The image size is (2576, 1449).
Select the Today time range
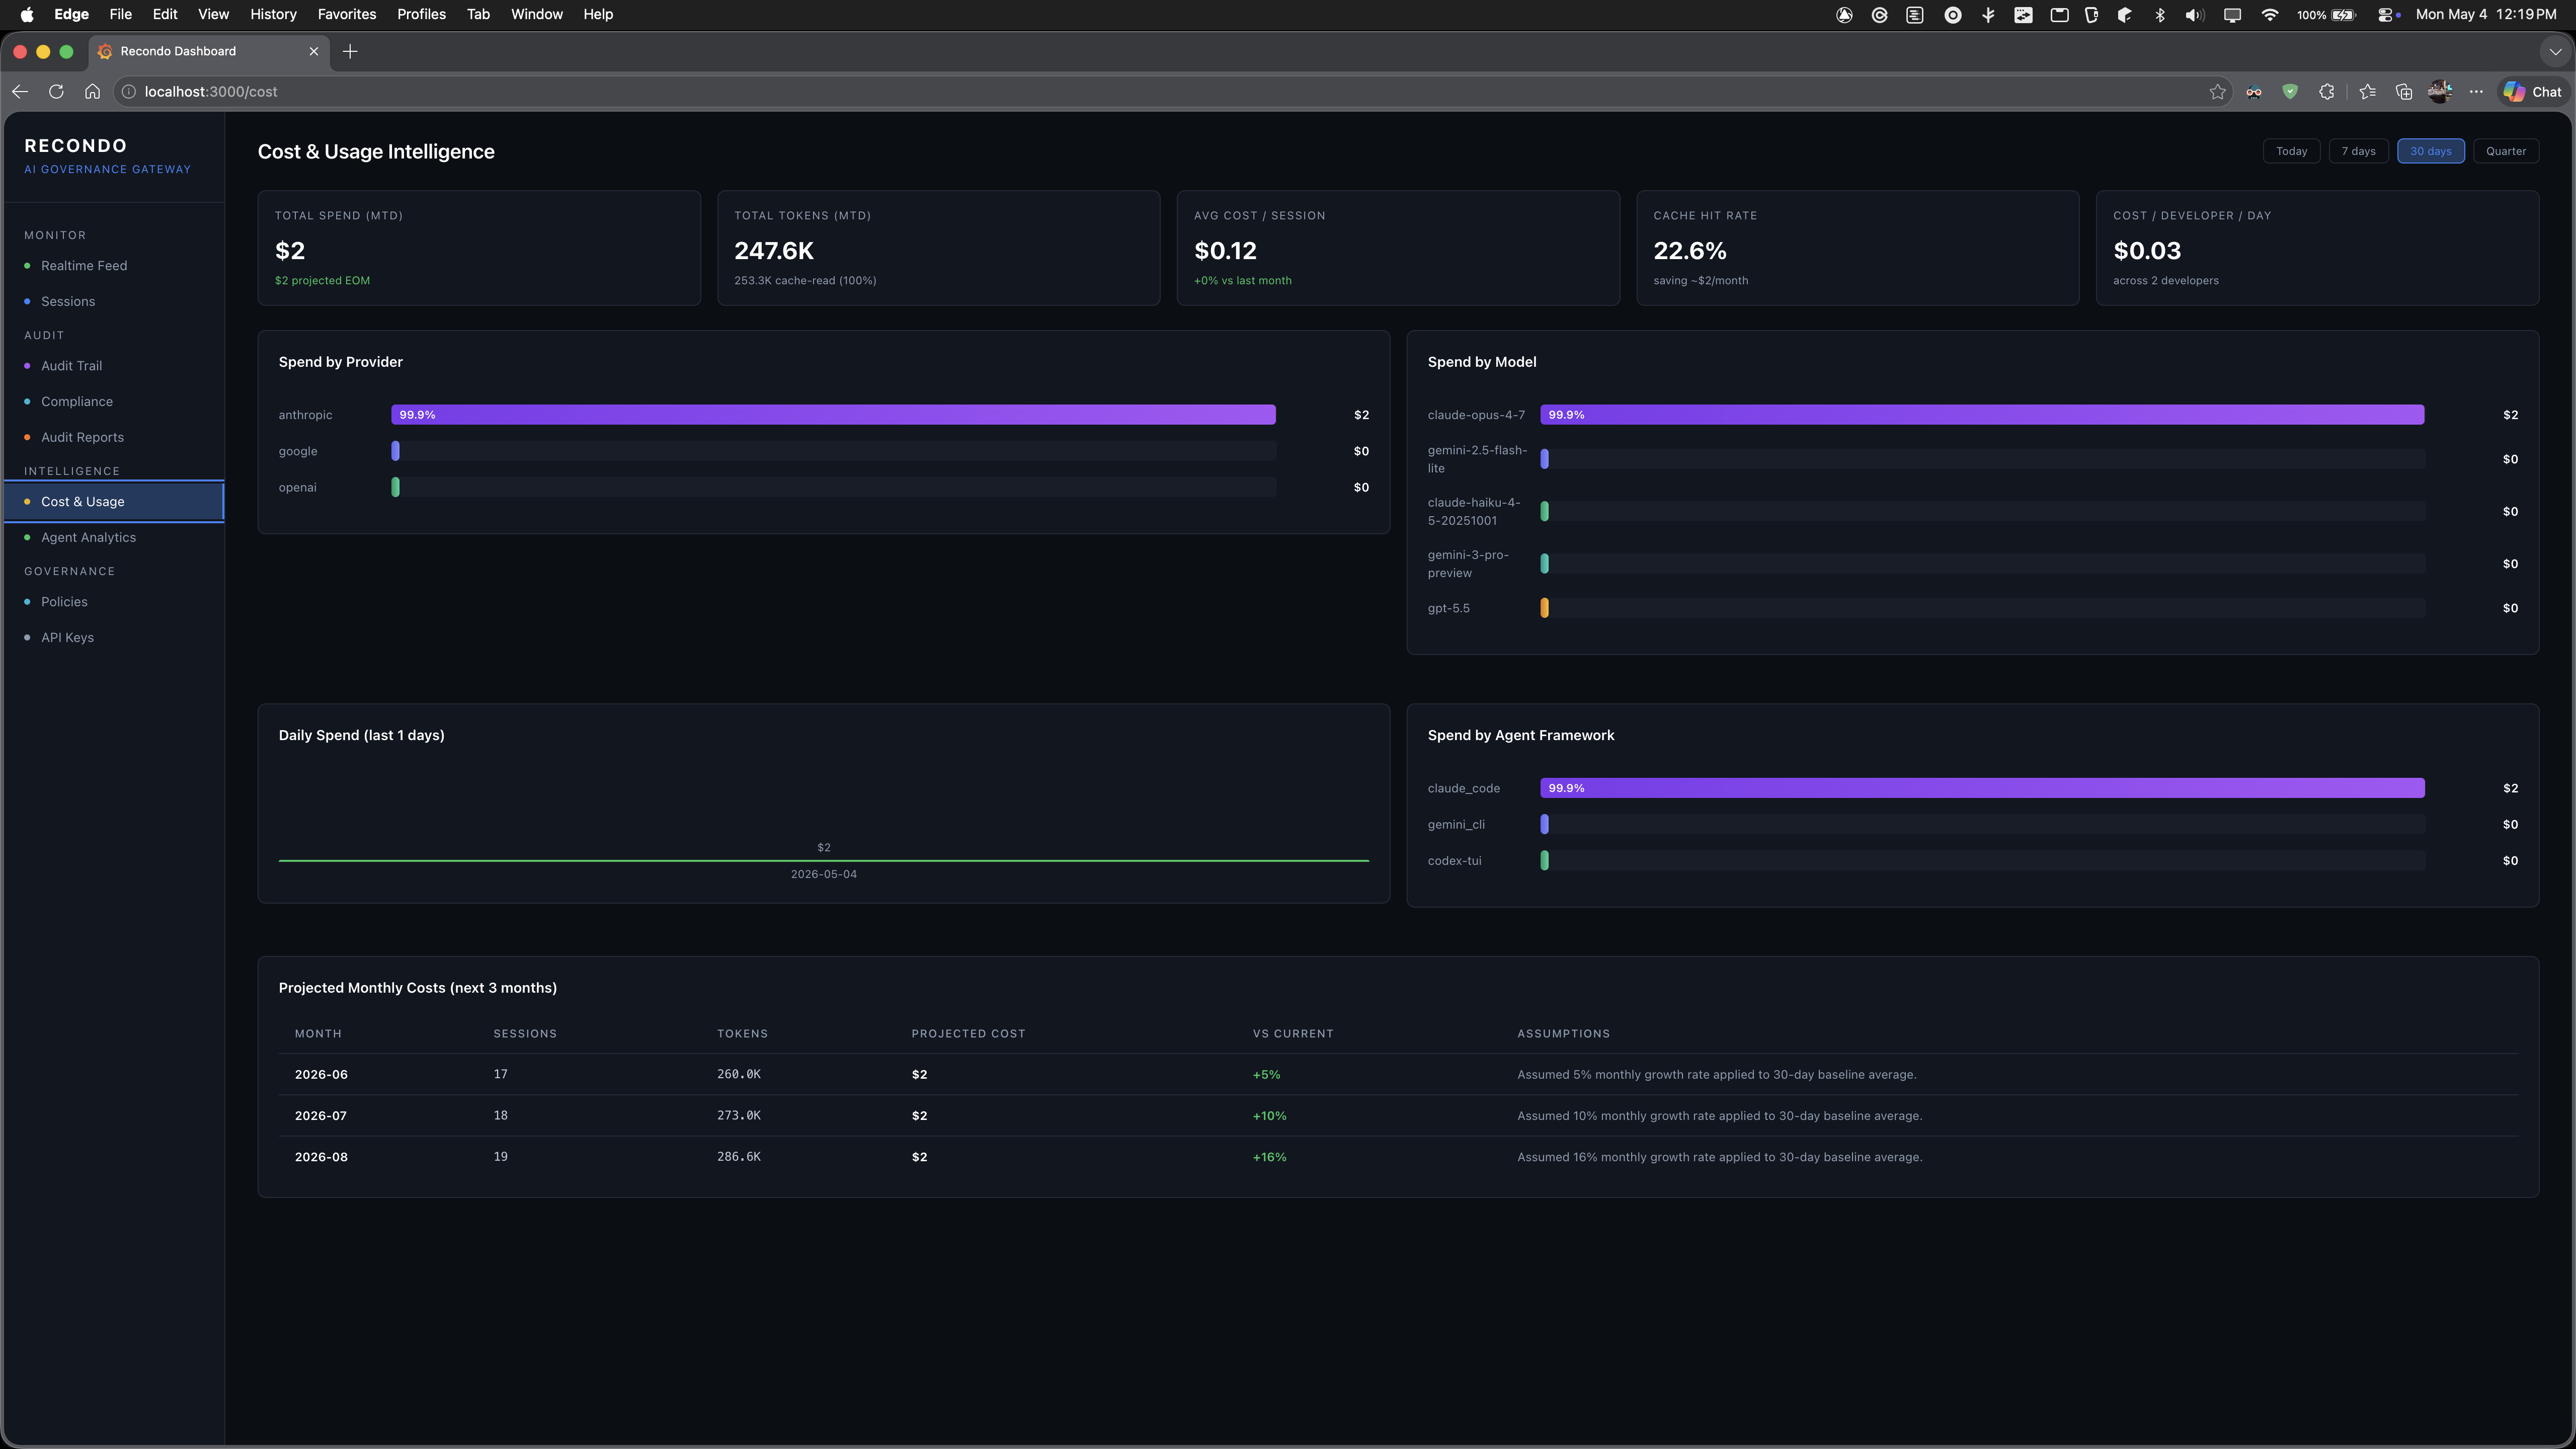click(x=2291, y=151)
